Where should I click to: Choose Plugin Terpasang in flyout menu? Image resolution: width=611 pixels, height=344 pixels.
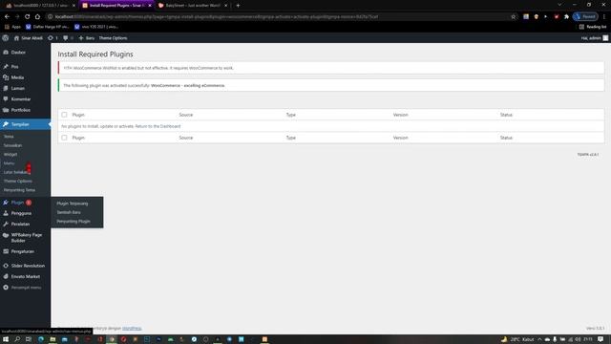point(73,204)
